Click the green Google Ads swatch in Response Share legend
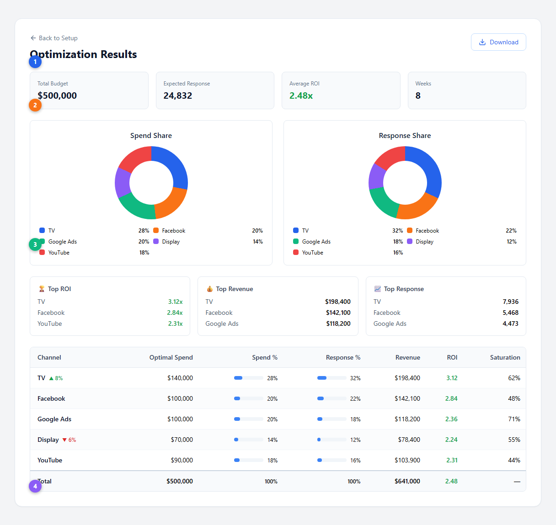The height and width of the screenshot is (525, 556). click(x=296, y=241)
